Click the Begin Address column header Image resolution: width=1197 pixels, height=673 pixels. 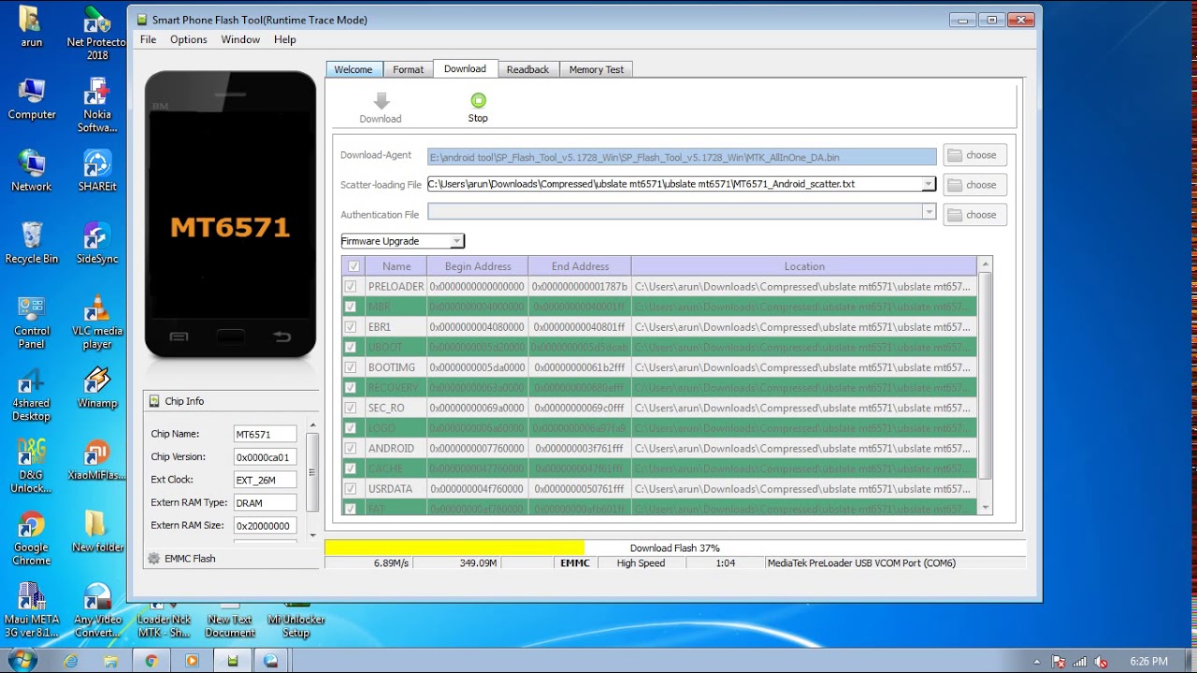pyautogui.click(x=478, y=266)
